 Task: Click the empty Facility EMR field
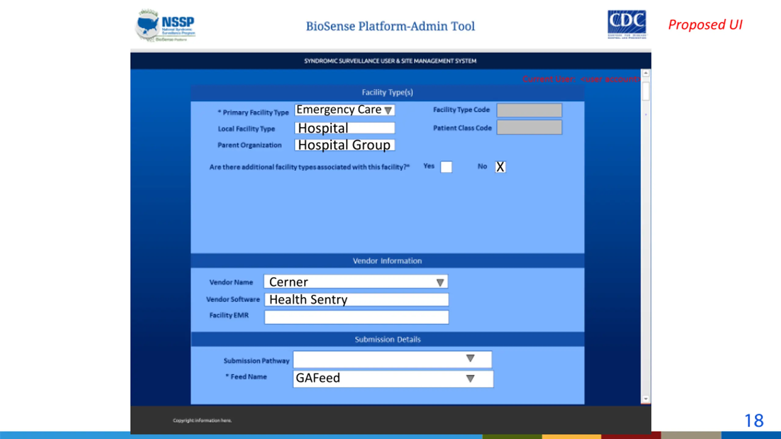(356, 317)
